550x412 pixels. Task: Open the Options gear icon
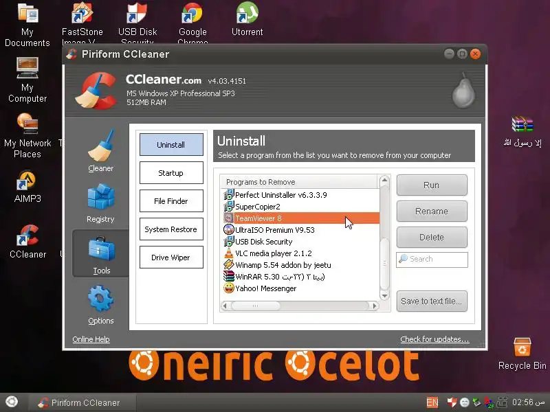pos(100,299)
